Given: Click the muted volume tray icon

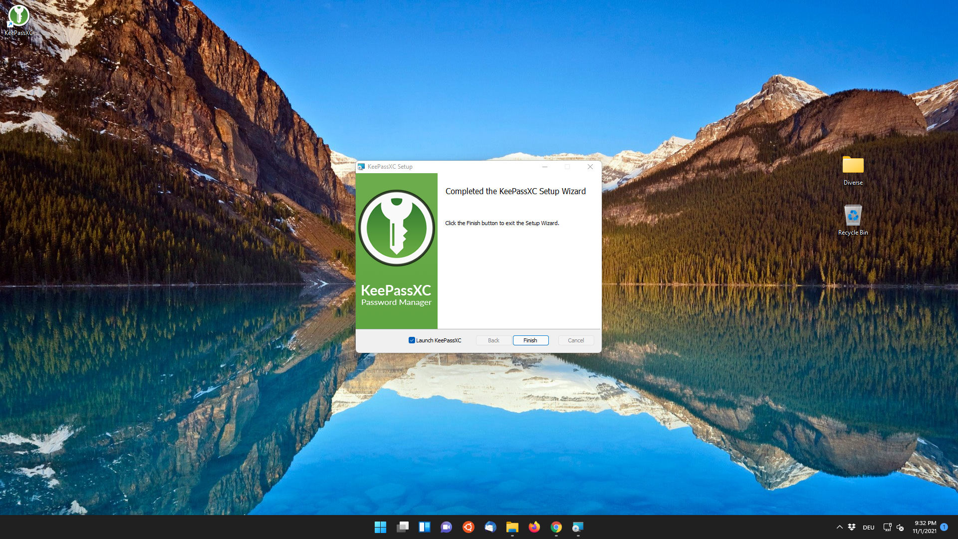Looking at the screenshot, I should (900, 527).
